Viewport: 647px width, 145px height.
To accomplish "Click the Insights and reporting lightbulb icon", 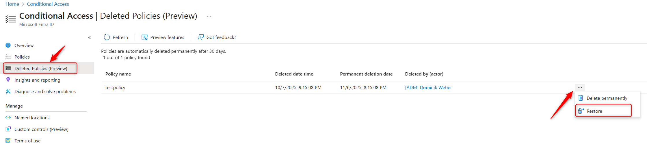I will [x=8, y=80].
